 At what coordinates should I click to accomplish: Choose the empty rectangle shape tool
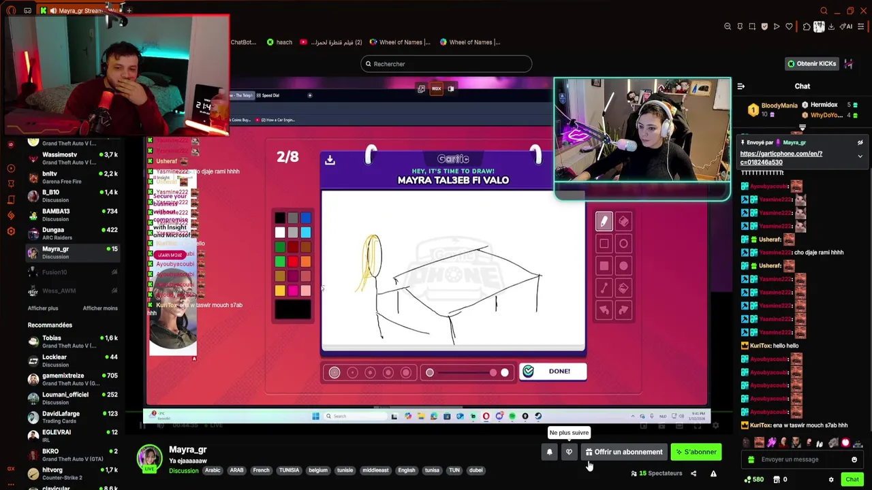[604, 244]
